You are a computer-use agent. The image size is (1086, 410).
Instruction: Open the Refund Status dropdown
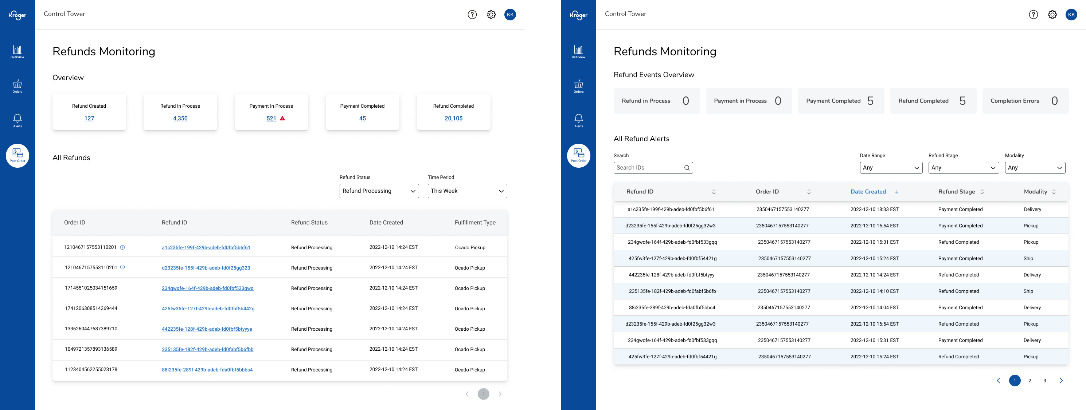tap(379, 191)
